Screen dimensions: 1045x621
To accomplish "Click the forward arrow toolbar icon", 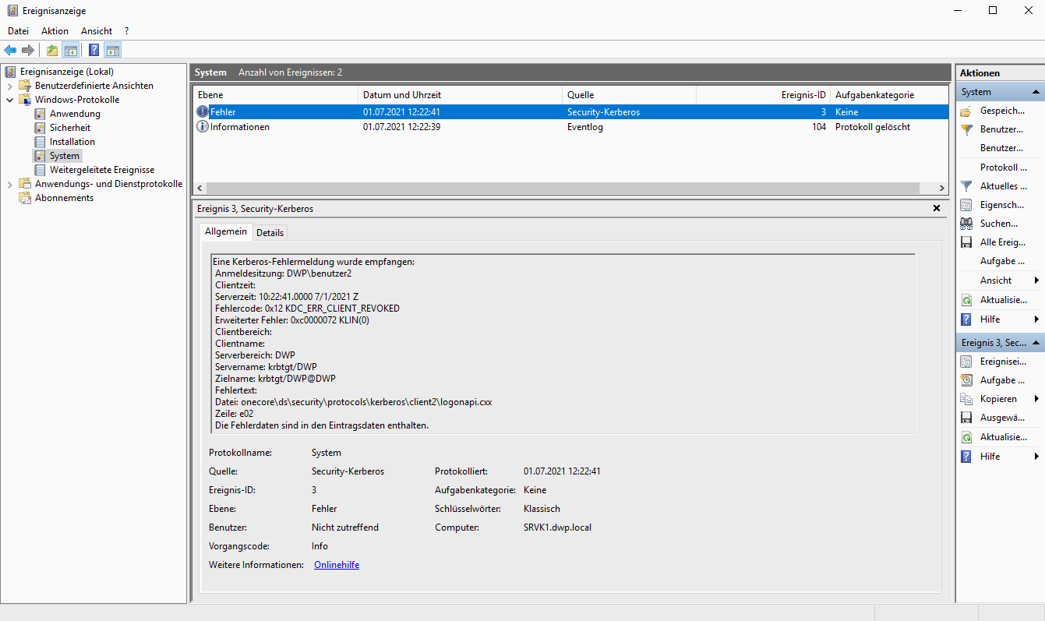I will [28, 51].
